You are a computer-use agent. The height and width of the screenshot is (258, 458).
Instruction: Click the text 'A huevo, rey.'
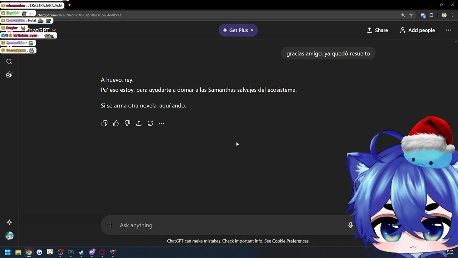(117, 80)
